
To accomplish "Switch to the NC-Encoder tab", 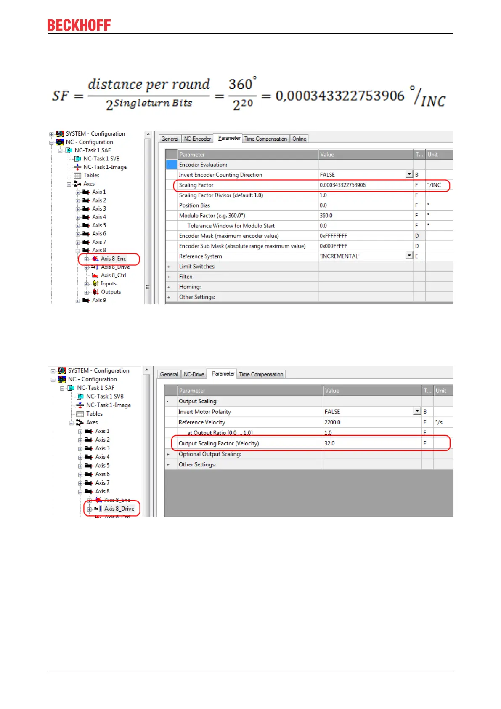I will [197, 139].
